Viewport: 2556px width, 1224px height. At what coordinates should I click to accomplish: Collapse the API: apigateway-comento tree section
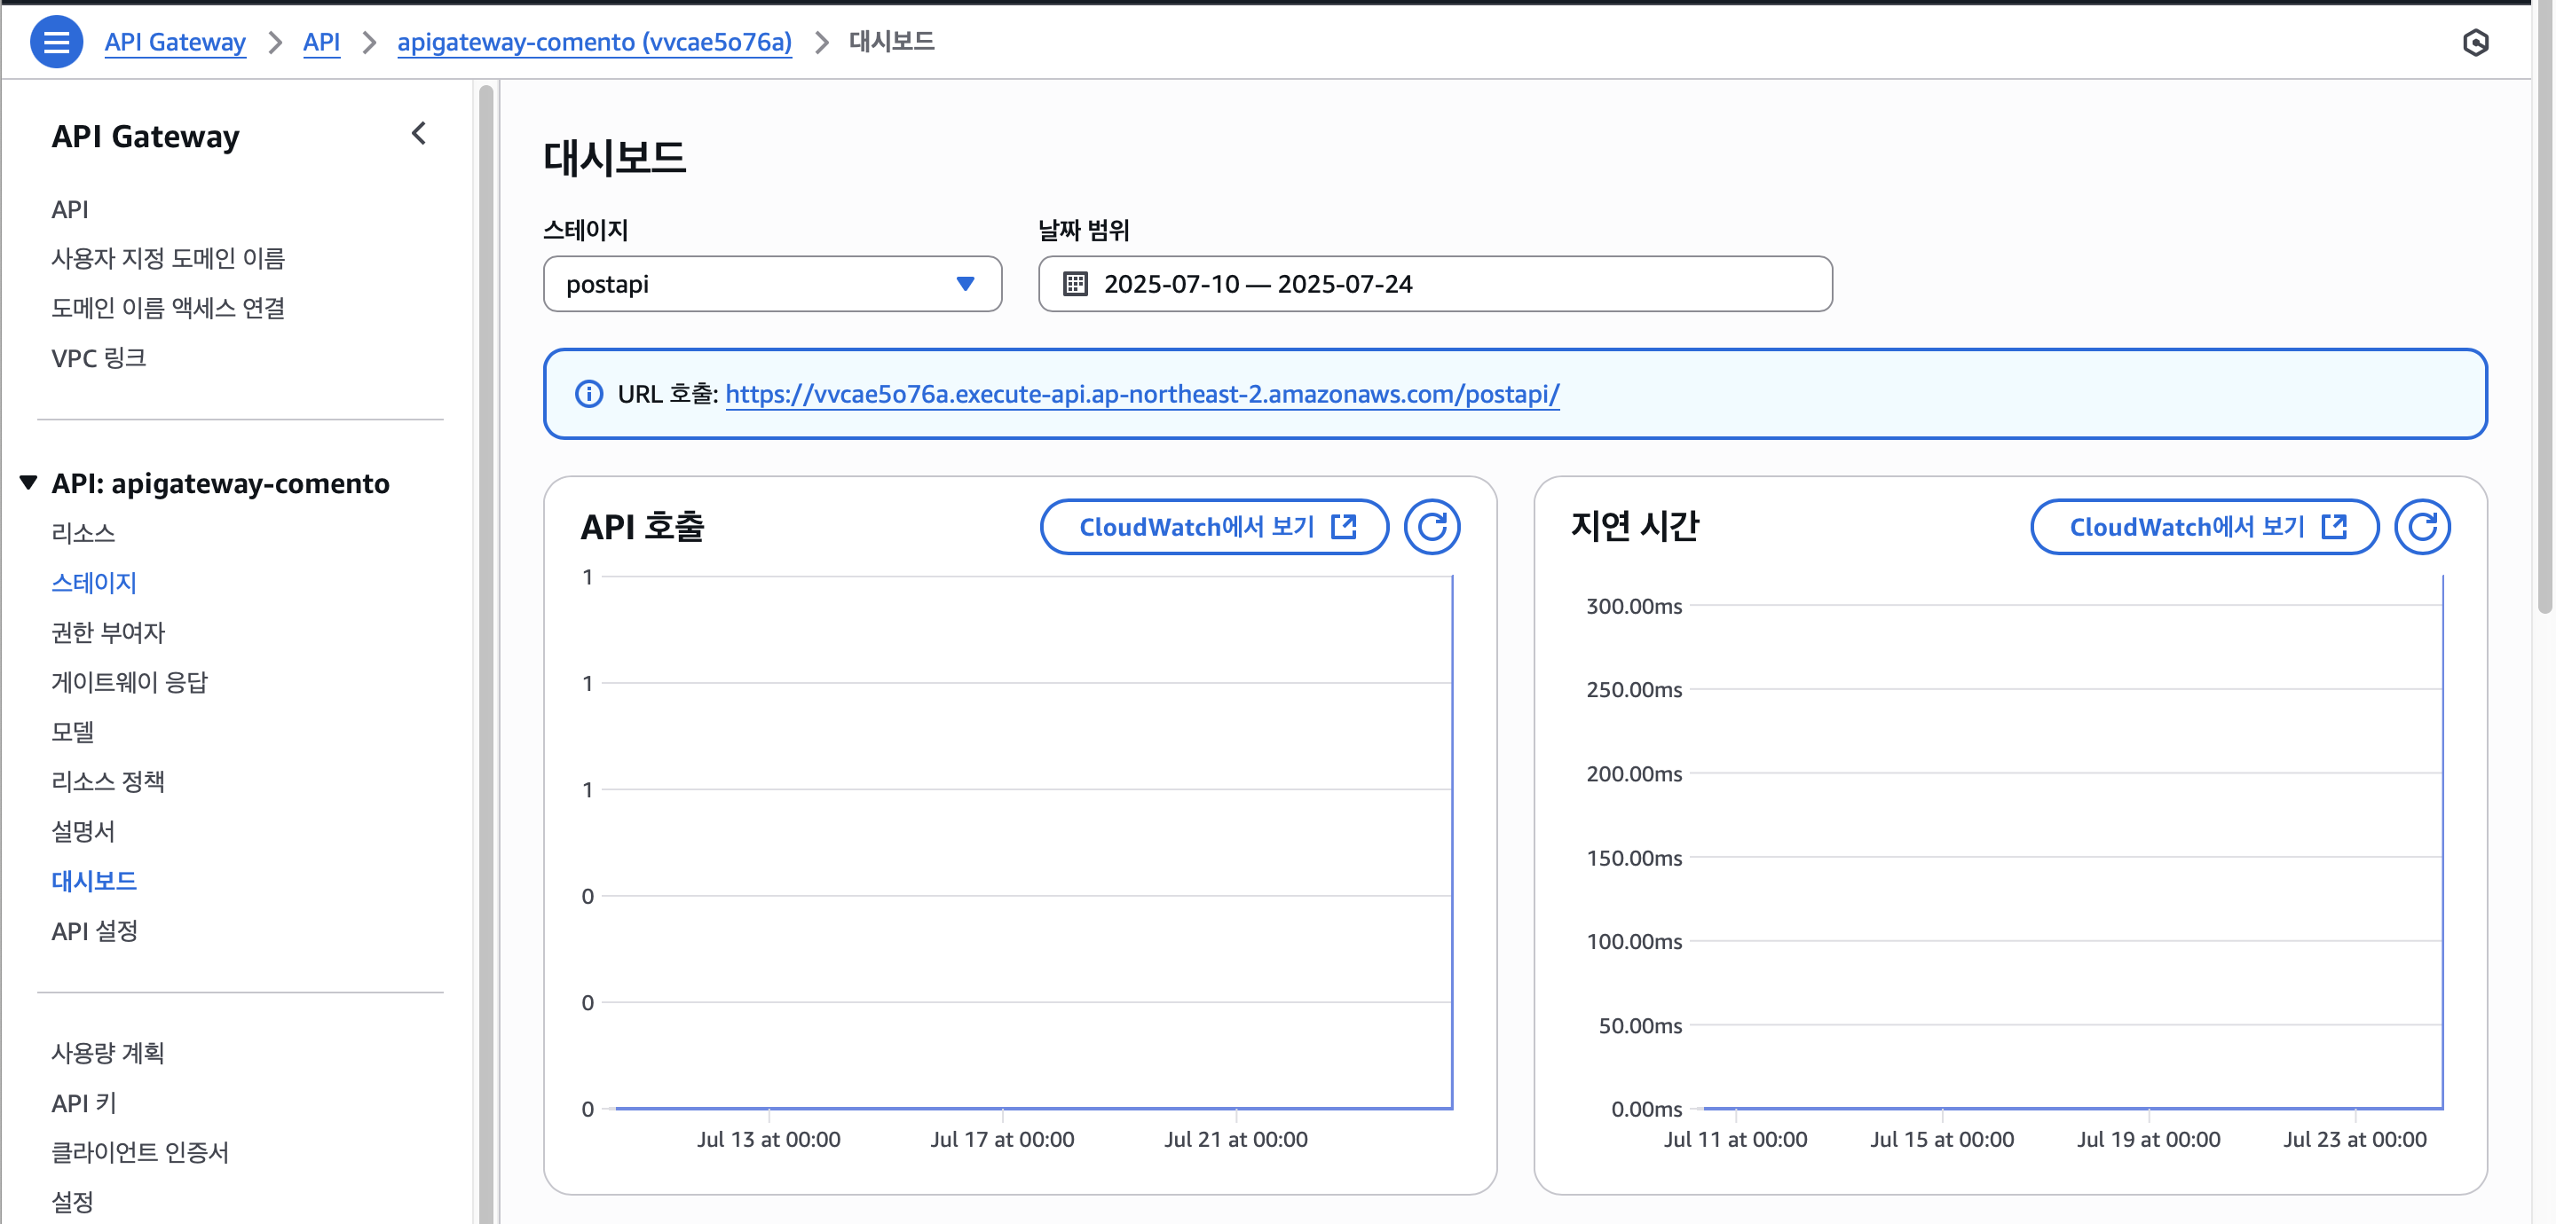[28, 483]
